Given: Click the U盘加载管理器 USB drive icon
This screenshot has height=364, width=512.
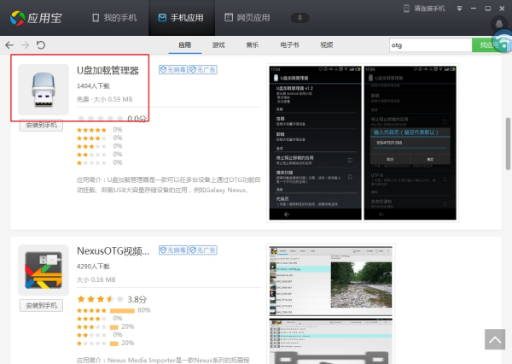Looking at the screenshot, I should coord(44,90).
